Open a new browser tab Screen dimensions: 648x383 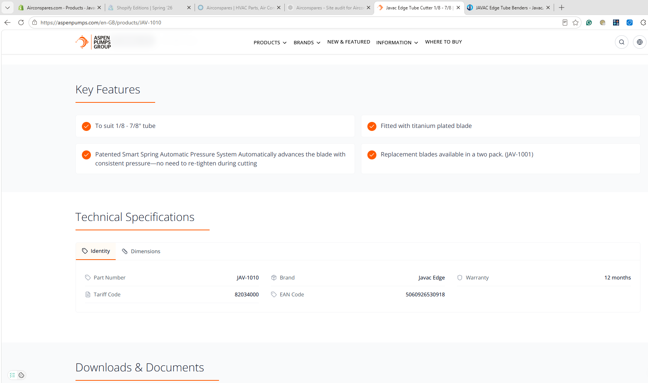point(562,8)
